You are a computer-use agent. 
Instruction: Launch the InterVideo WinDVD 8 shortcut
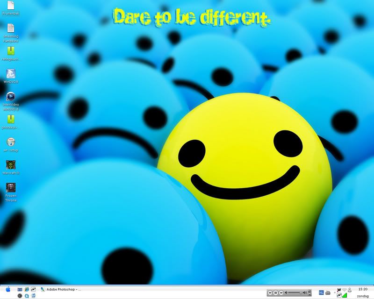pos(11,101)
